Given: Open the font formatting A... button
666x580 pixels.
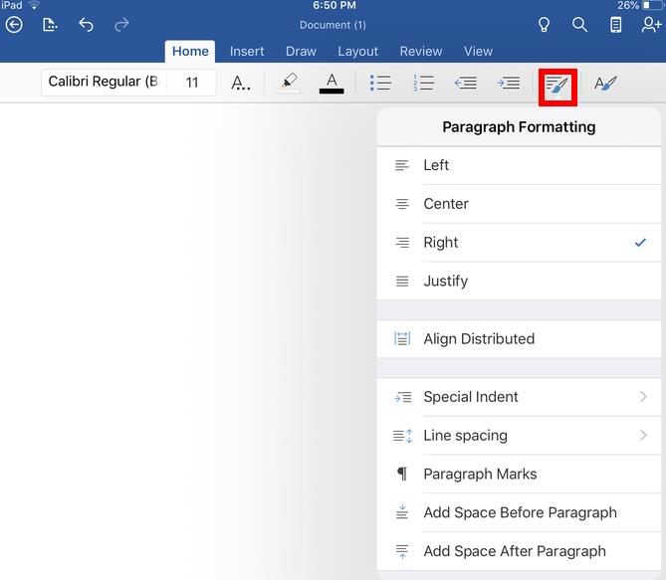Looking at the screenshot, I should pos(240,83).
